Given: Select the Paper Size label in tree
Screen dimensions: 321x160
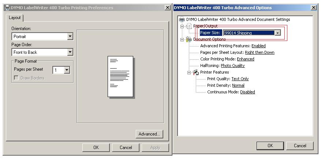Looking at the screenshot, I should tap(210, 33).
